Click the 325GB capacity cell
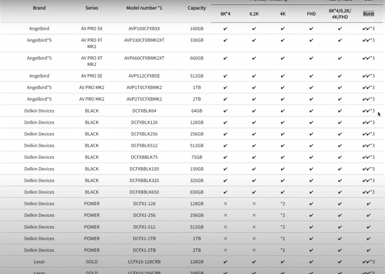 click(197, 181)
